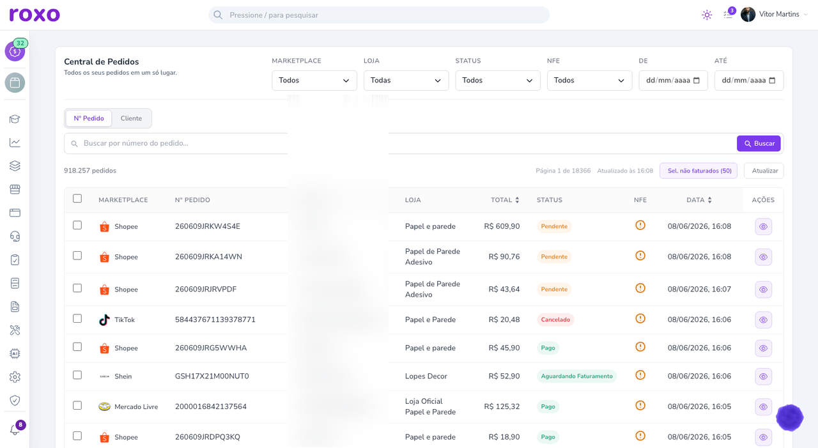Click the NFE warning icon for order 260609JRKW4S4E

640,226
